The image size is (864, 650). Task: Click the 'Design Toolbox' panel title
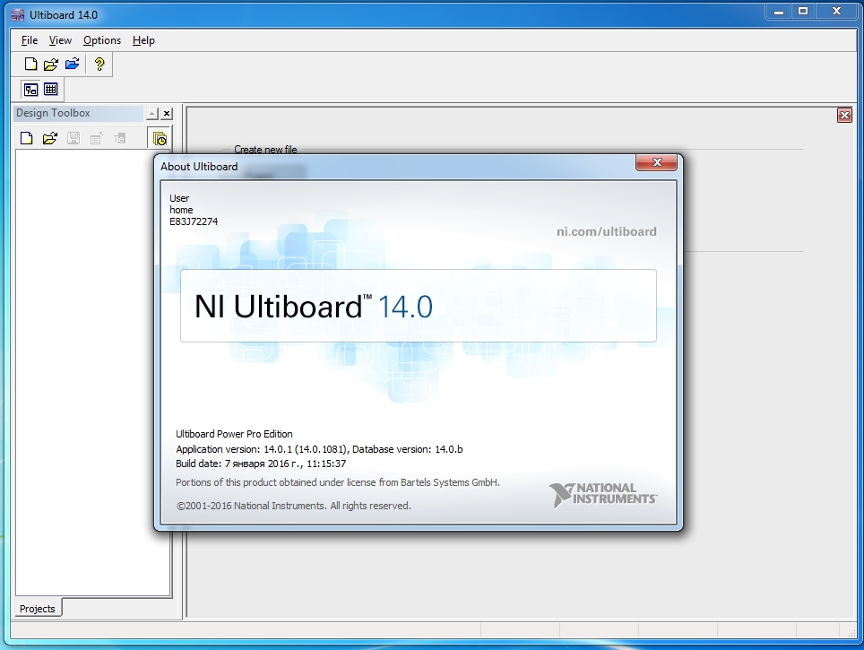53,113
